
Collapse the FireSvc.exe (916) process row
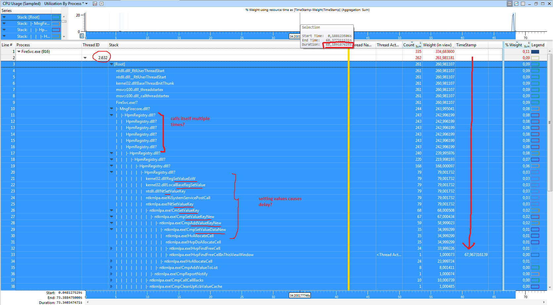click(19, 52)
